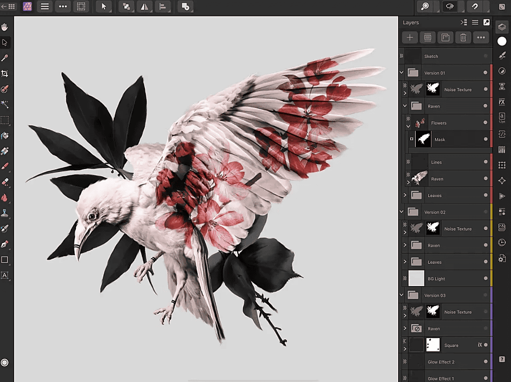Select the BG Light layer thumbnail
The height and width of the screenshot is (382, 511).
click(417, 278)
